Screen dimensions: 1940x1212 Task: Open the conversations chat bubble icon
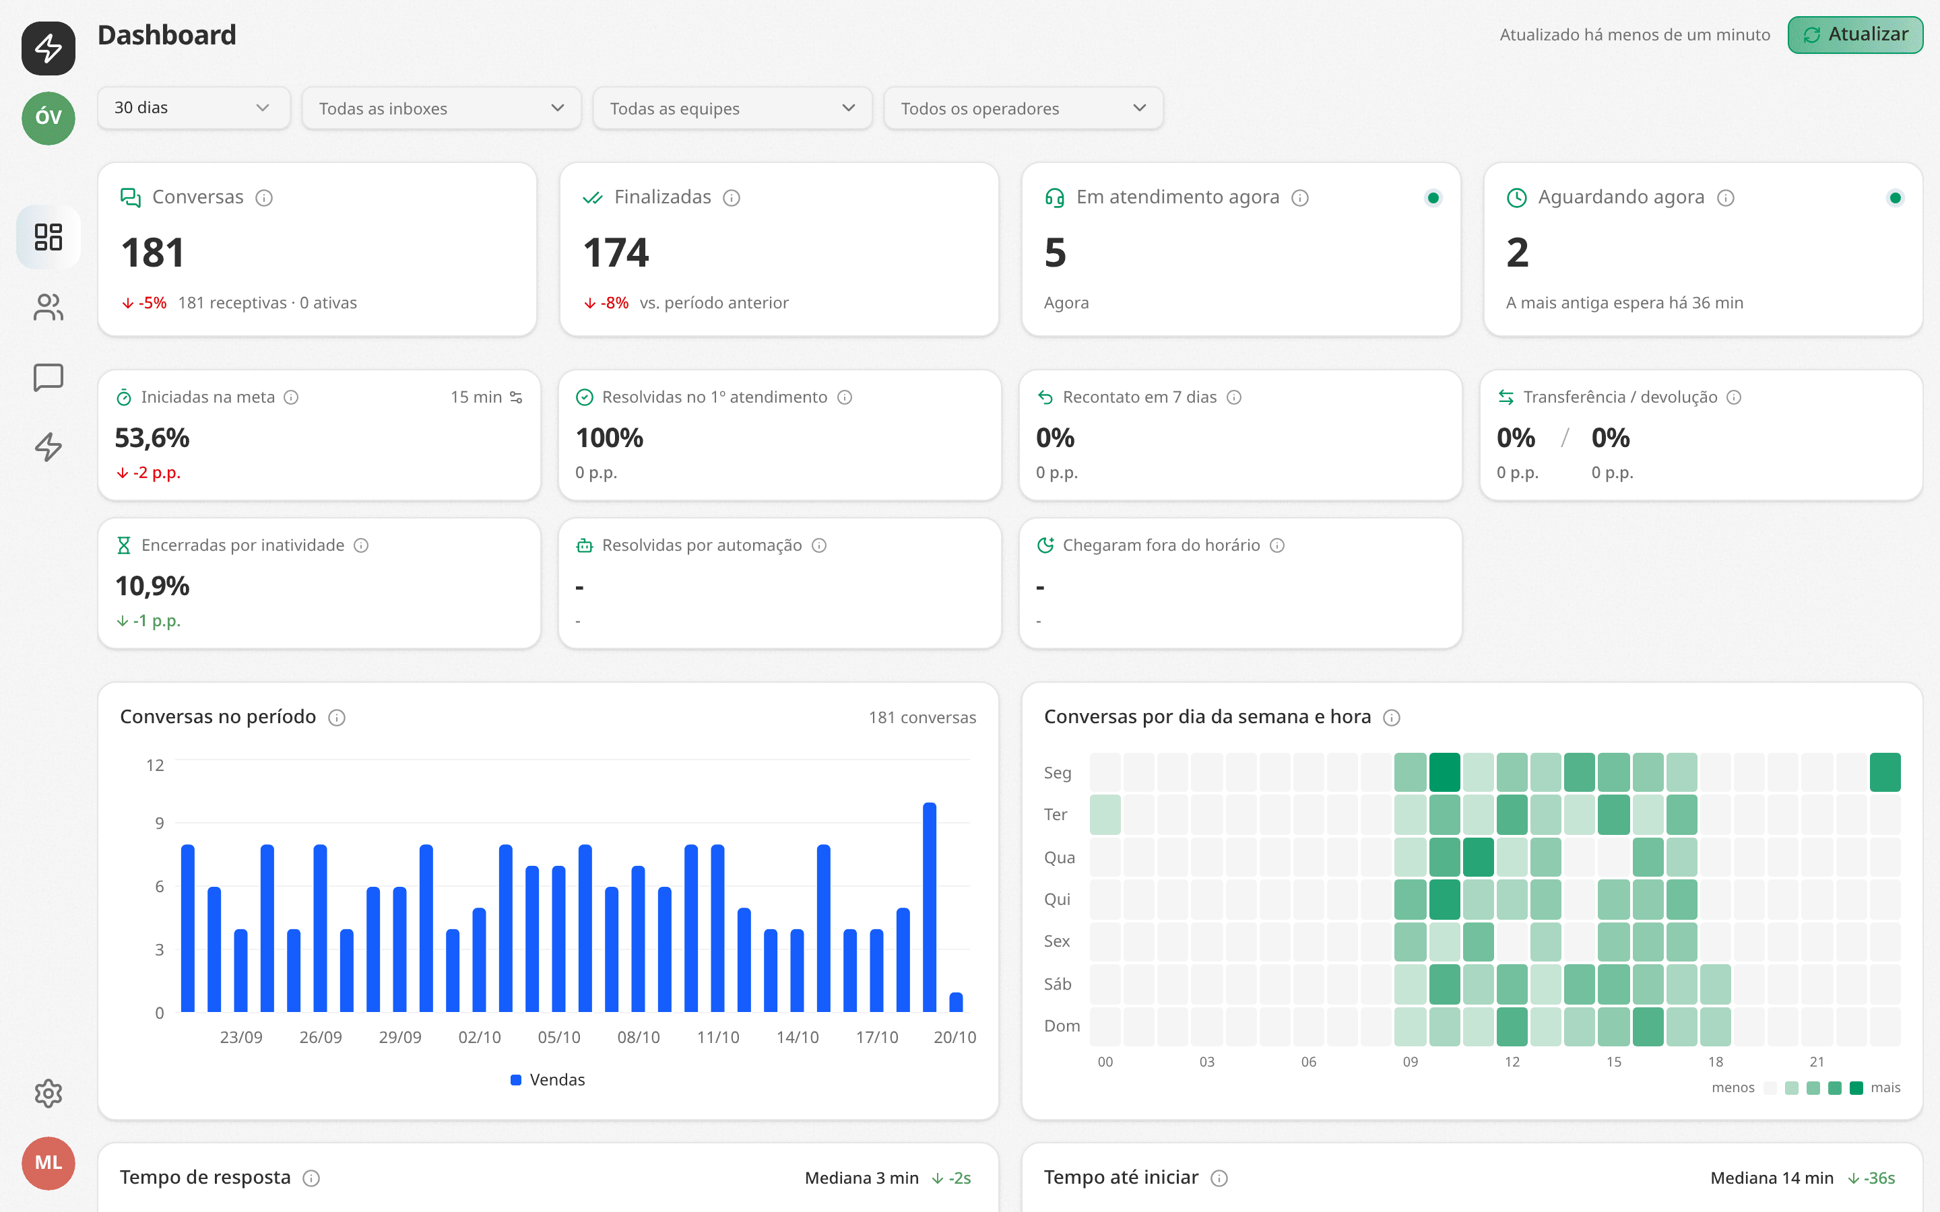tap(48, 377)
